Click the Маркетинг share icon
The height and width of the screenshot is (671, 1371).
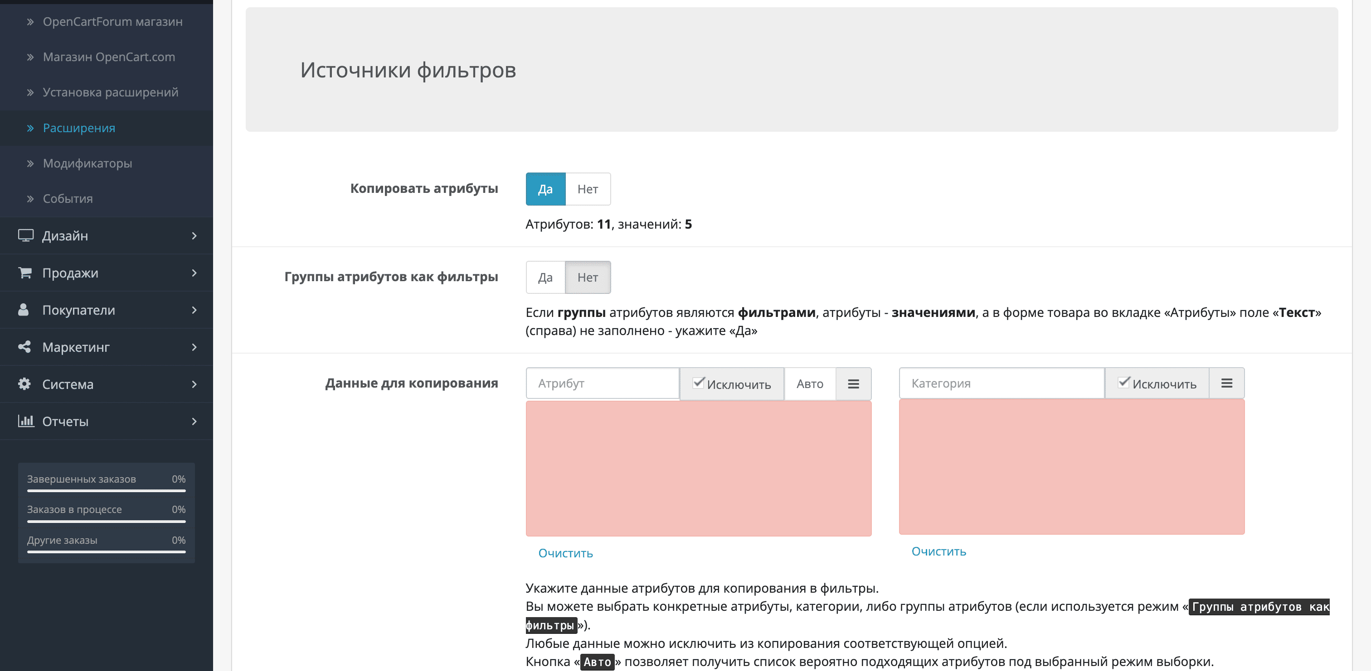(24, 347)
